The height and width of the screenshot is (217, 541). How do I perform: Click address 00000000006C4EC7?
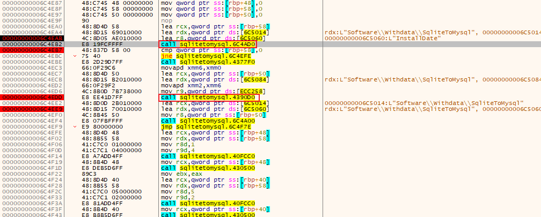pyautogui.click(x=32, y=74)
